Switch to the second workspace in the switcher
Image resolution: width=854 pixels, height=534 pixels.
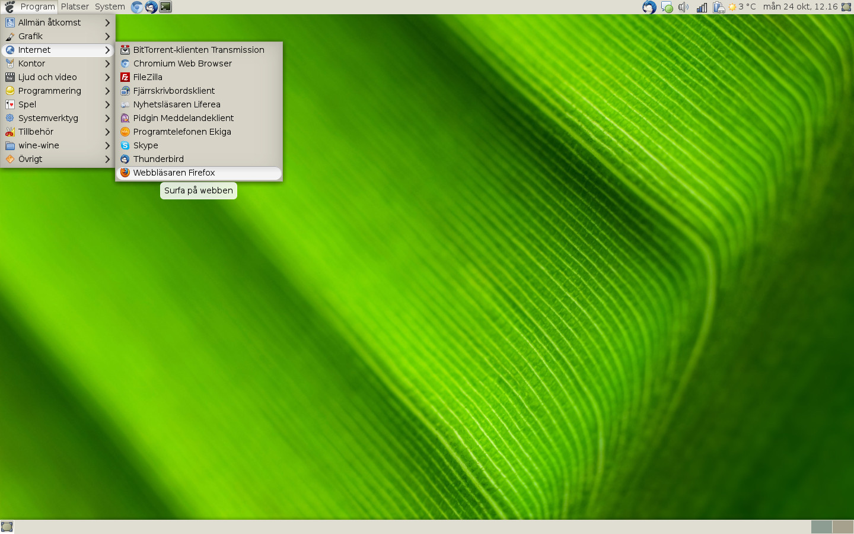pos(843,527)
